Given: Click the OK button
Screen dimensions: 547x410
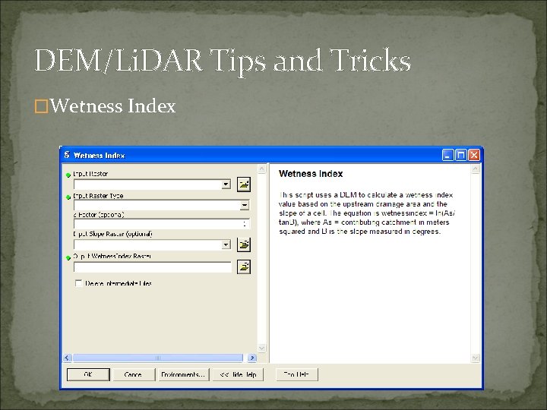Looking at the screenshot, I should (88, 374).
